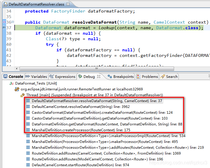Open the Variables tab

click(36, 76)
